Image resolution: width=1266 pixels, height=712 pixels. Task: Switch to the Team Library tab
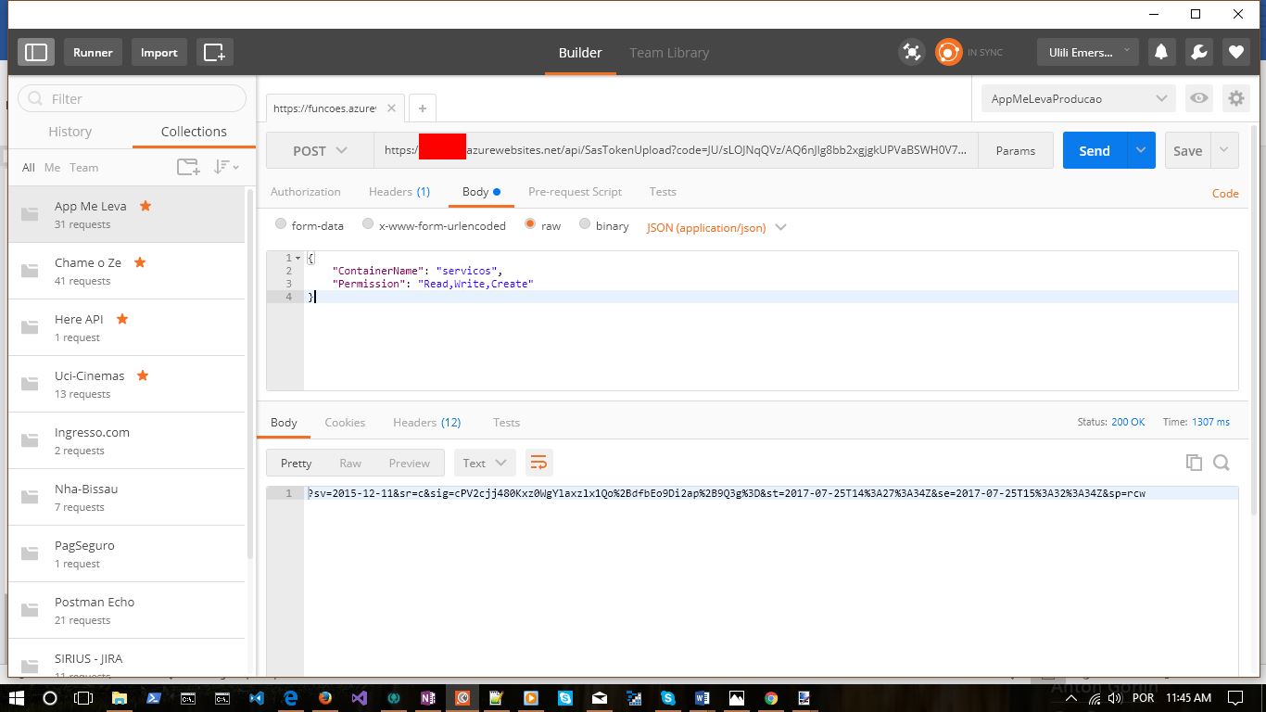click(669, 53)
